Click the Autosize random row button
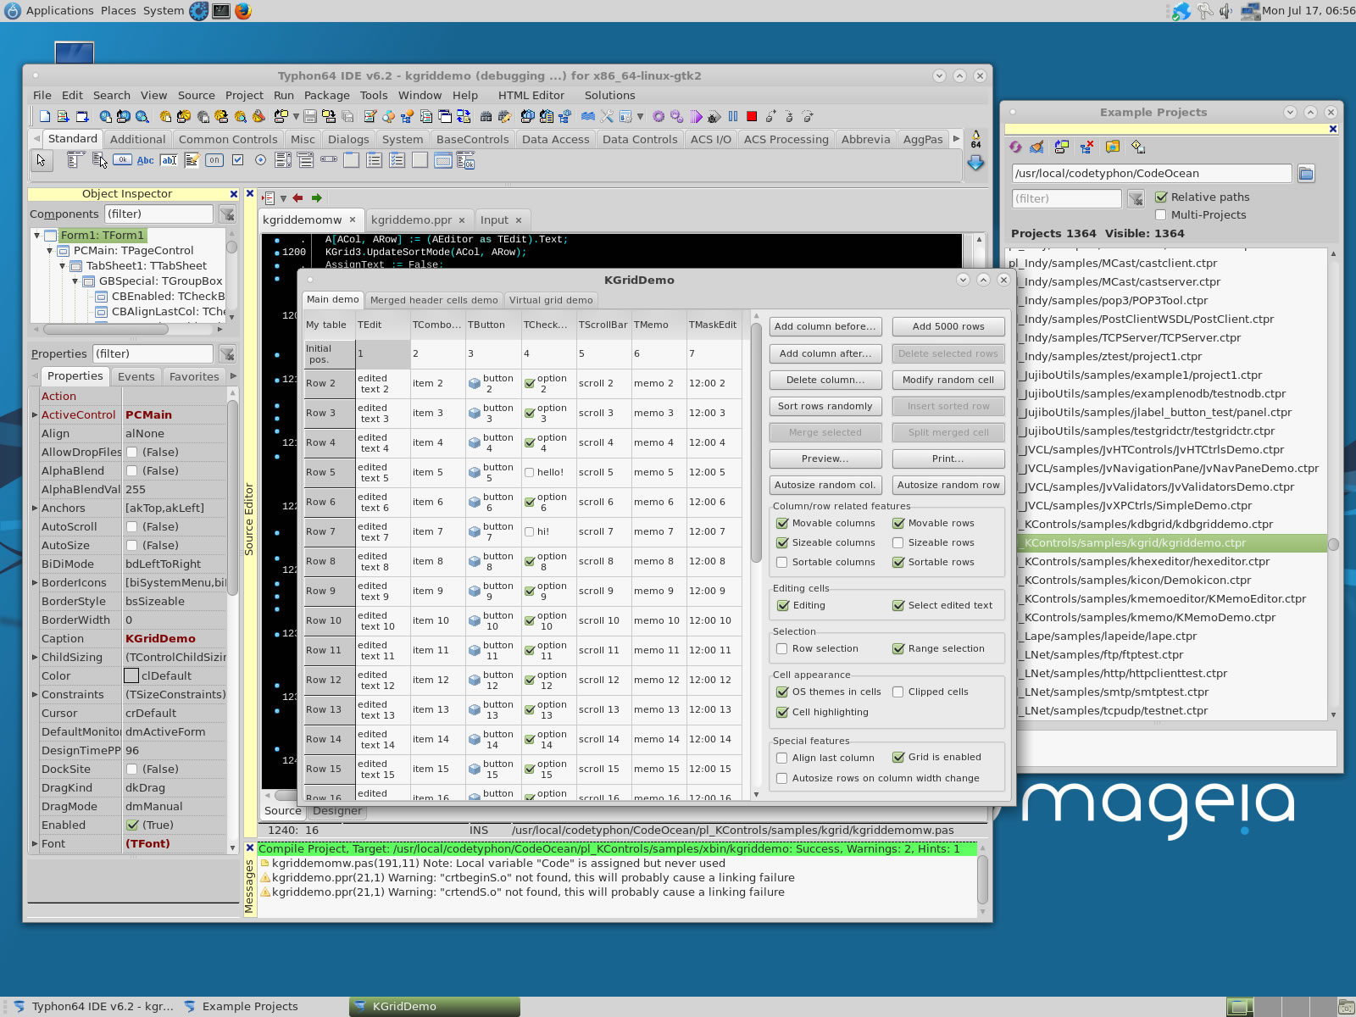The width and height of the screenshot is (1356, 1017). click(x=948, y=486)
